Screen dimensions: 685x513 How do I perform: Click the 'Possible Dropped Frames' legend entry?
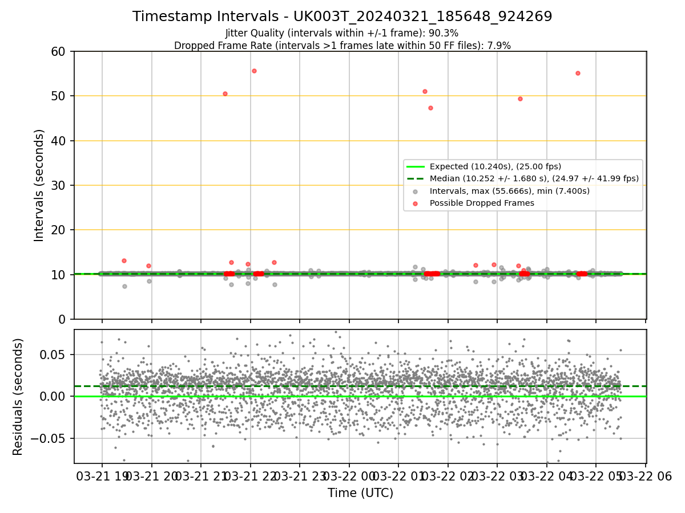click(482, 203)
